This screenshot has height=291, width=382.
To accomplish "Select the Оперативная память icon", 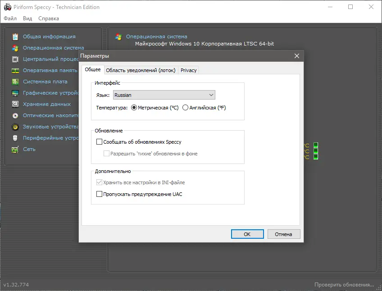I will click(x=16, y=70).
